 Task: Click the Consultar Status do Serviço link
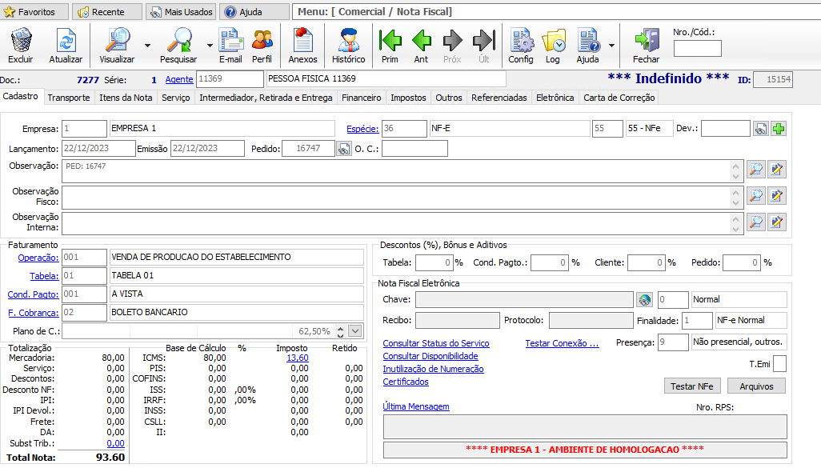436,343
